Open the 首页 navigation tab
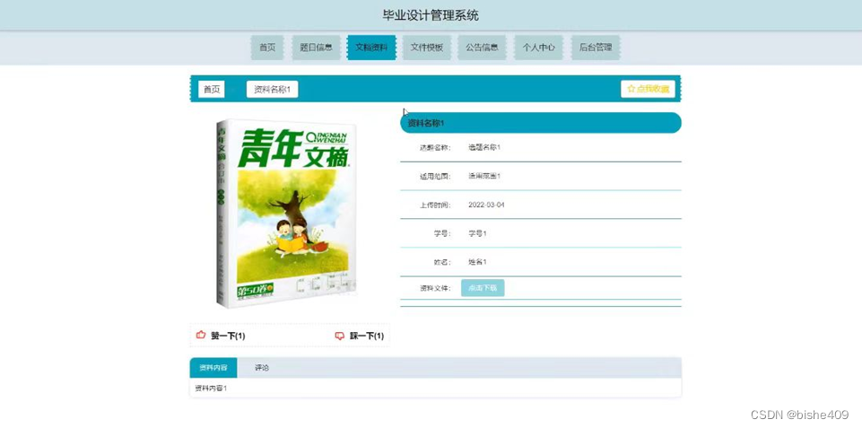This screenshot has height=428, width=862. point(267,48)
